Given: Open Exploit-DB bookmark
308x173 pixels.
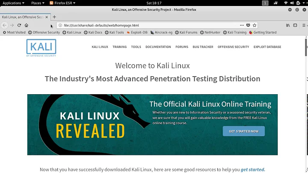Looking at the screenshot, I should pyautogui.click(x=137, y=32).
